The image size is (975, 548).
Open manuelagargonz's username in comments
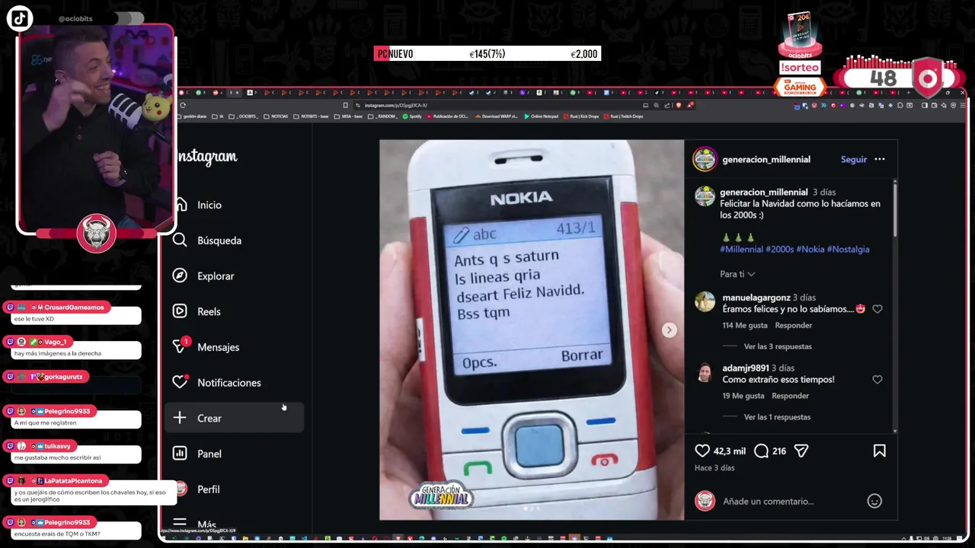(x=756, y=298)
